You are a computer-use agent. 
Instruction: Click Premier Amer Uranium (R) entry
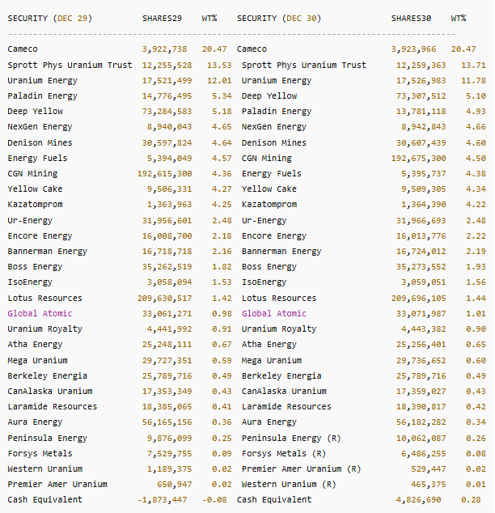302,469
